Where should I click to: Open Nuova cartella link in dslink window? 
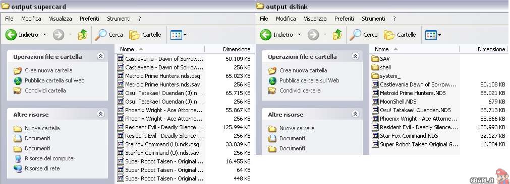[292, 128]
